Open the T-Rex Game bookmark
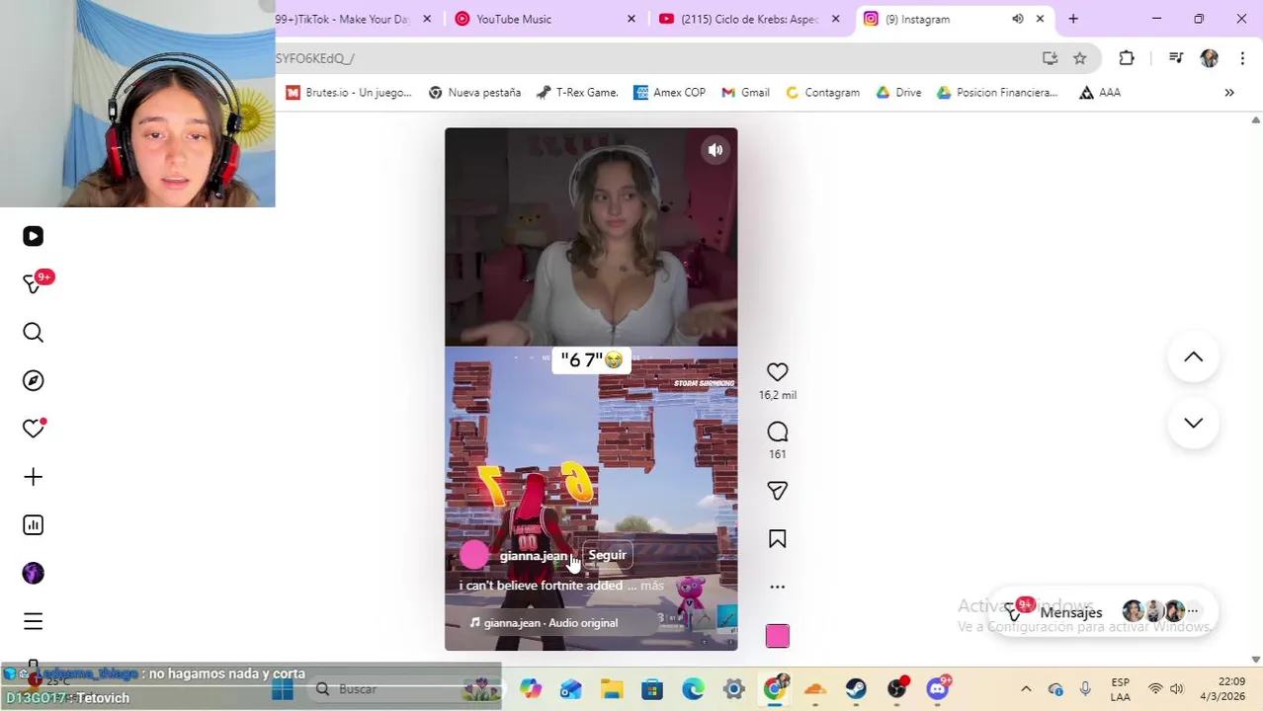 (x=577, y=92)
